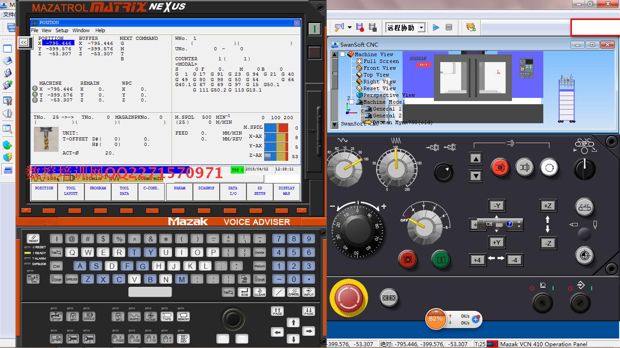The image size is (620, 348).
Task: Click the up arrow stepper on the operation panel
Action: (x=476, y=159)
